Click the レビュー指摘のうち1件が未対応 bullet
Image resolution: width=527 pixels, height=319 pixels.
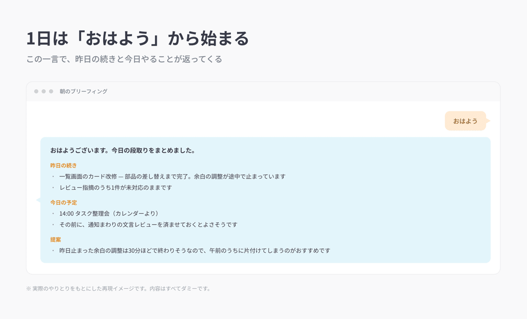(x=116, y=188)
